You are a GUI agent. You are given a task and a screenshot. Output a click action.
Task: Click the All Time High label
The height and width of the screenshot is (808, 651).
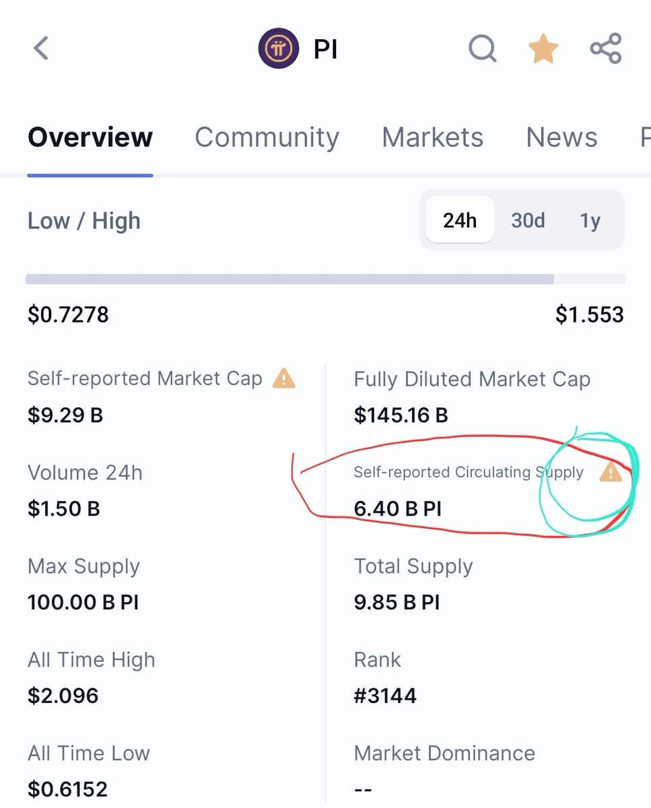(92, 660)
